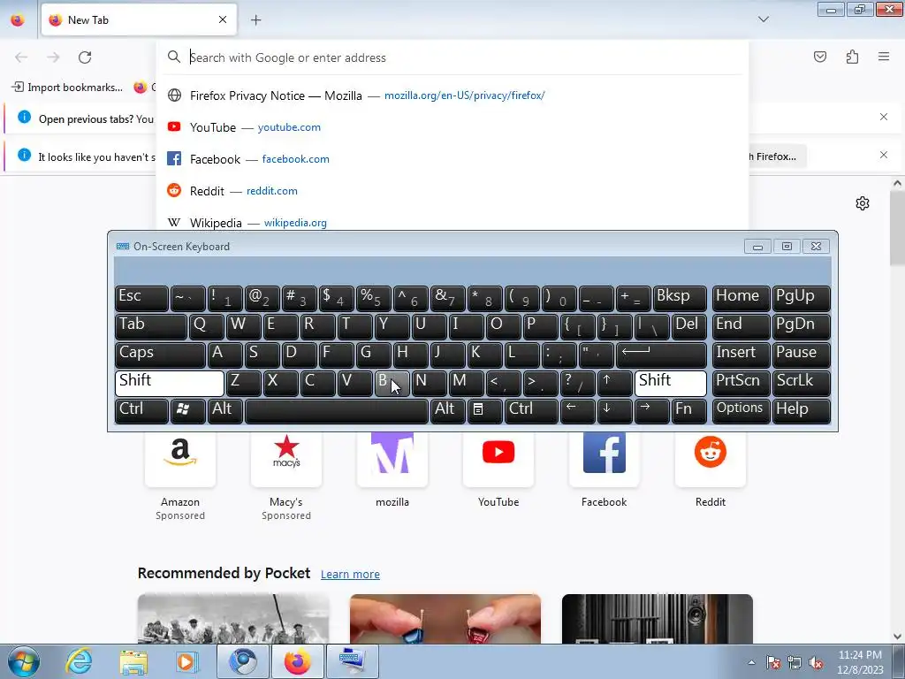The height and width of the screenshot is (679, 905).
Task: Toggle the left Alt key
Action: (x=225, y=411)
